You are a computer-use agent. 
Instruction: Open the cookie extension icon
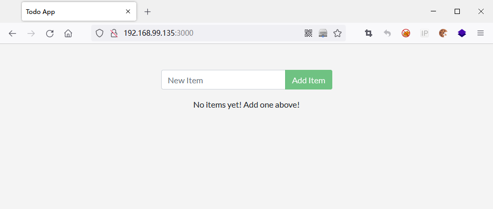[x=443, y=34]
